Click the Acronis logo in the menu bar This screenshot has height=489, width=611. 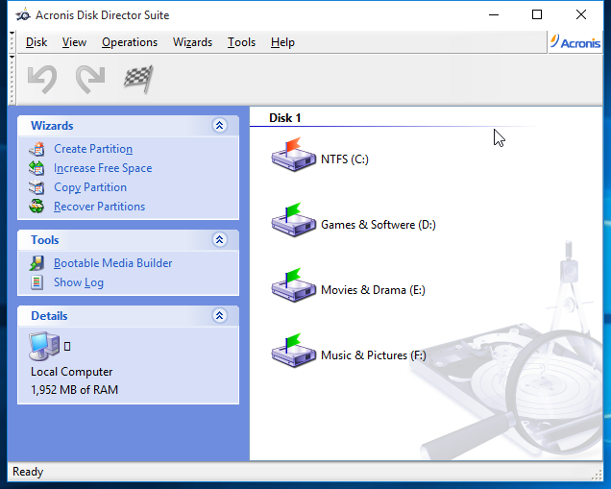click(575, 42)
